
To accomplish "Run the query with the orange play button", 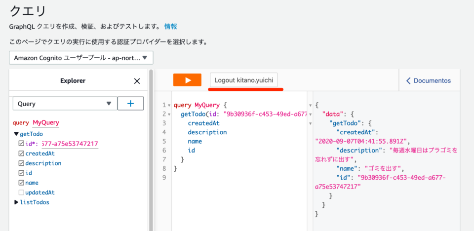I will (187, 80).
